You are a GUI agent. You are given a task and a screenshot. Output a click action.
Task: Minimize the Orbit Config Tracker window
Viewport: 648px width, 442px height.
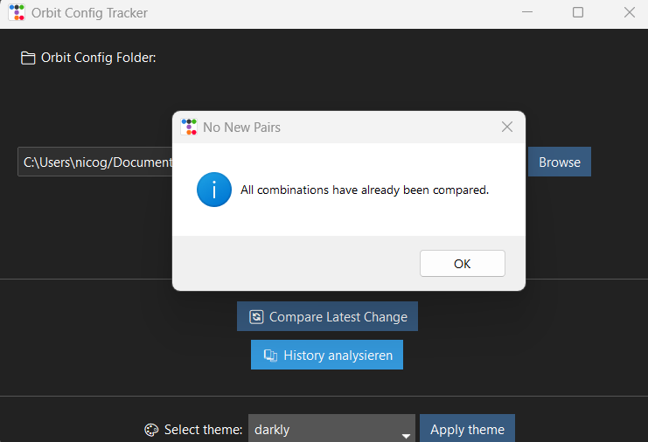[x=527, y=12]
